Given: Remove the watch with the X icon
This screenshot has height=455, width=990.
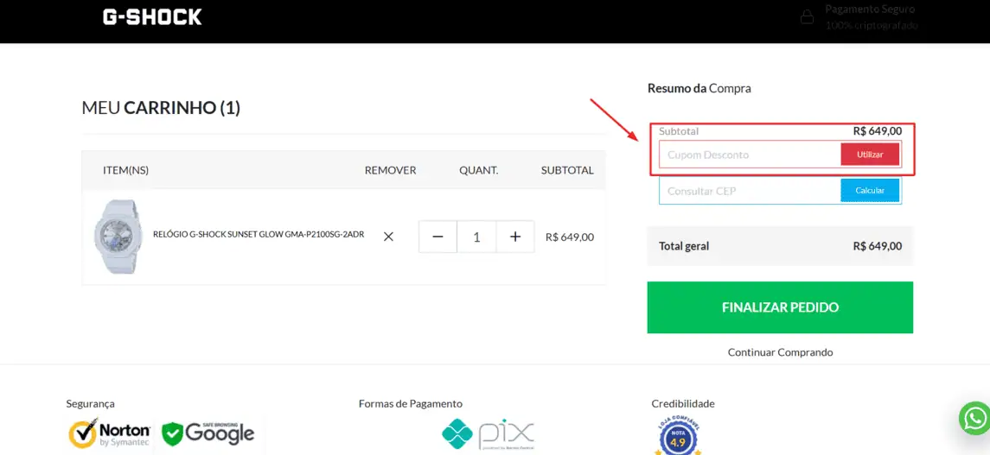Looking at the screenshot, I should (x=388, y=237).
